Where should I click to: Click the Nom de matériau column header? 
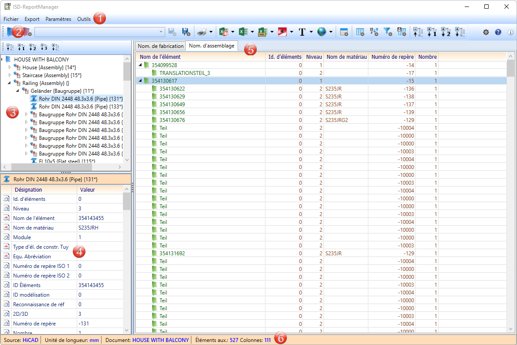[x=346, y=57]
